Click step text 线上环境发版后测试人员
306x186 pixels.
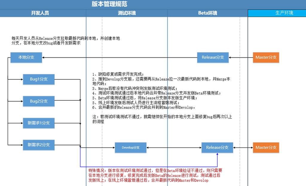tap(136, 103)
